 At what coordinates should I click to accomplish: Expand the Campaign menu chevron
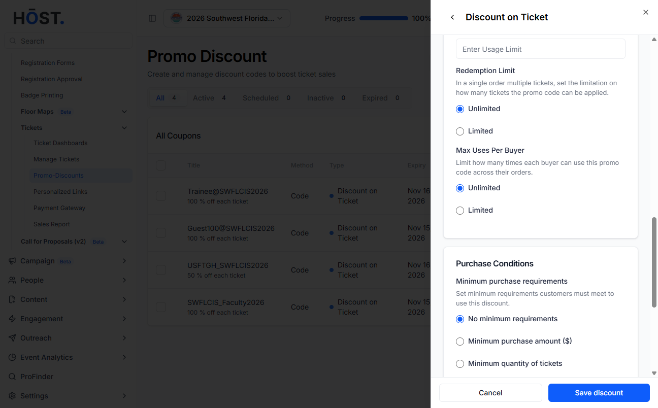[x=124, y=261]
